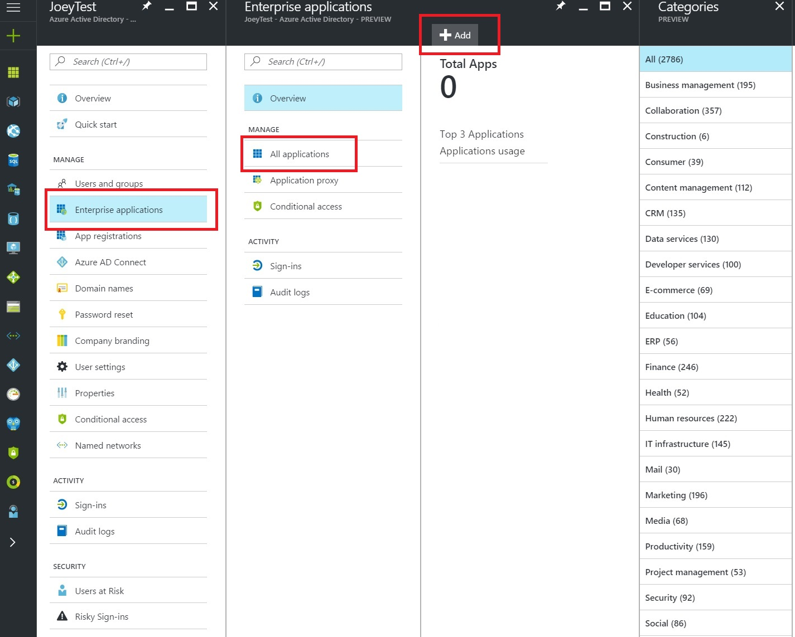Open Sign-ins in the JoeyTest blade

(128, 505)
